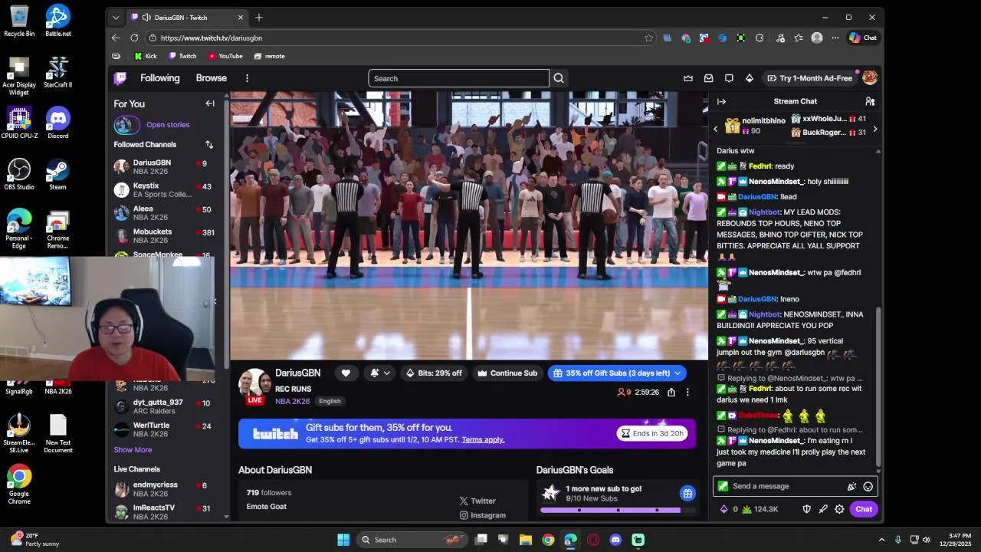Screen dimensions: 981x552
Task: Show next gift leaderboard page
Action: point(875,130)
